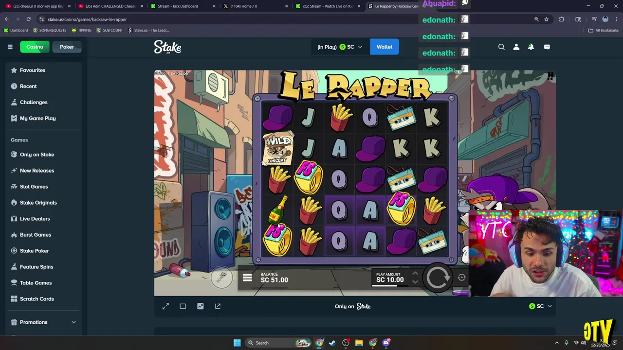Open browser extensions puzzle icon
Screen dimensions: 623x350
click(562, 19)
